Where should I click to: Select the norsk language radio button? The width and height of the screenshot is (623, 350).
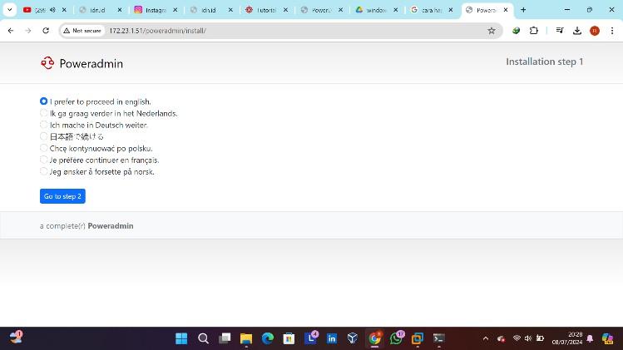44,171
